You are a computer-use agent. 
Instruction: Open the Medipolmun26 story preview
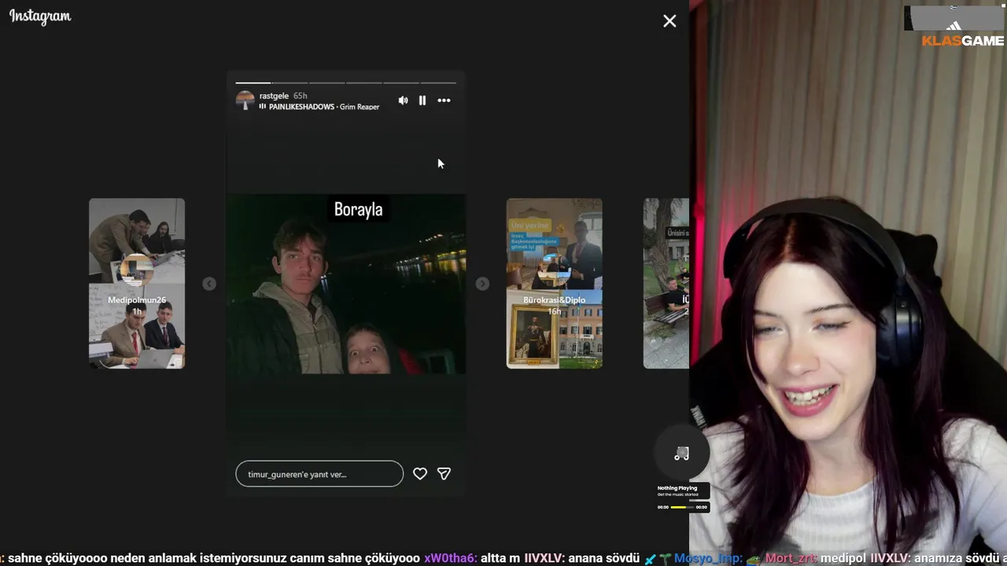(137, 283)
